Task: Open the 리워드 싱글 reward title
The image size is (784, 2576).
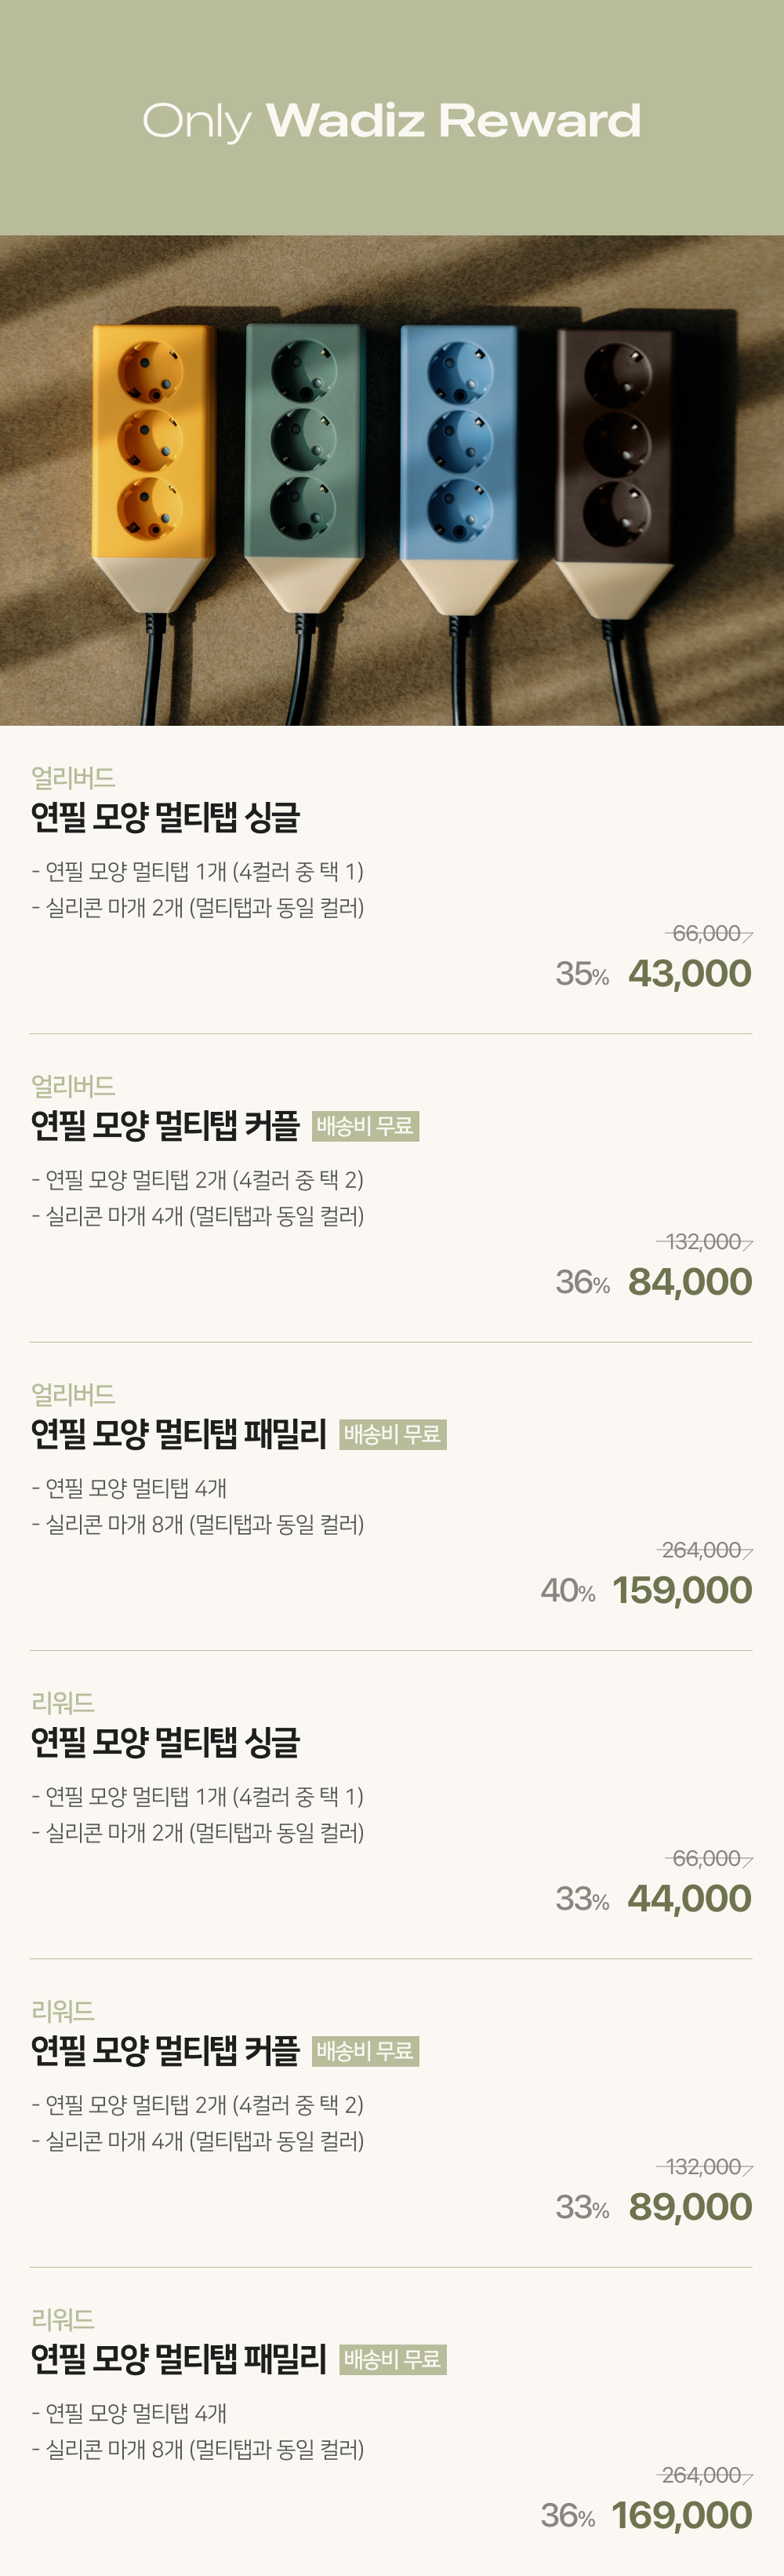Action: coord(165,1742)
